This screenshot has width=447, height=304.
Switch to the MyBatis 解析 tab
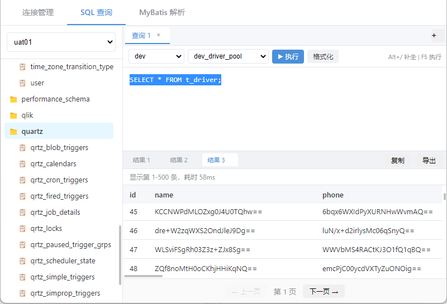tap(162, 12)
